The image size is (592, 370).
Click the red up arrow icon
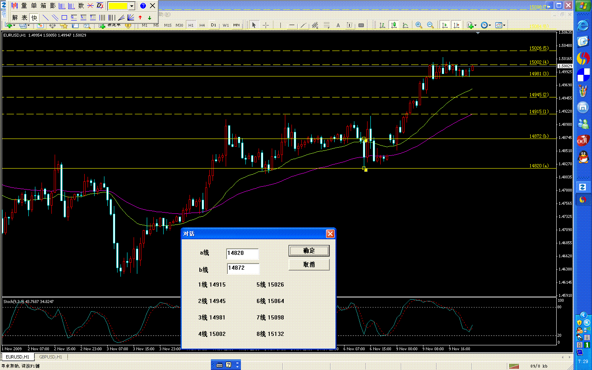coord(140,18)
